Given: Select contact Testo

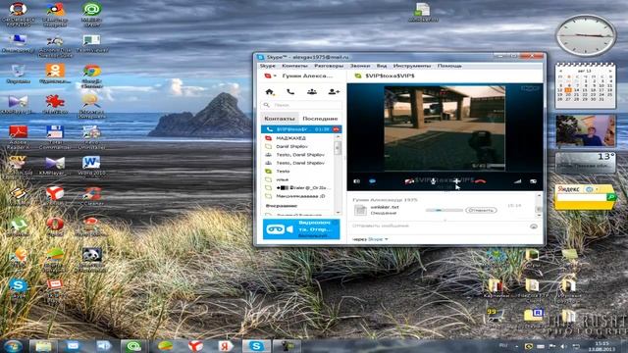Looking at the screenshot, I should coord(297,172).
